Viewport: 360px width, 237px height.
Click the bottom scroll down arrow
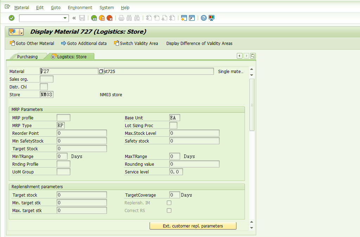click(x=252, y=228)
